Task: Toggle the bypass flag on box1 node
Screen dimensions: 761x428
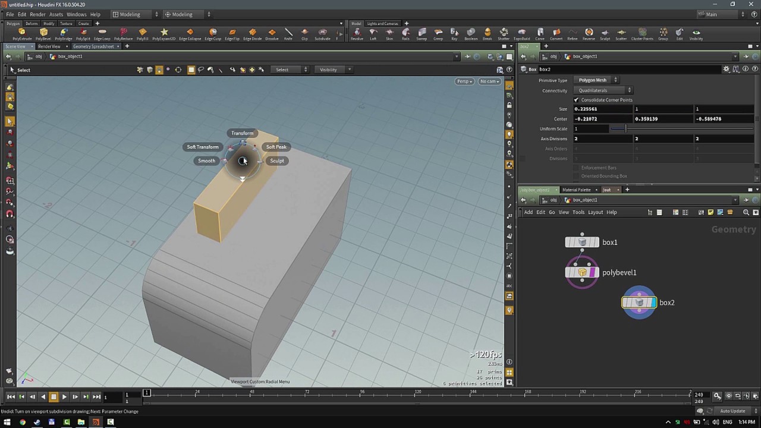Action: (568, 242)
